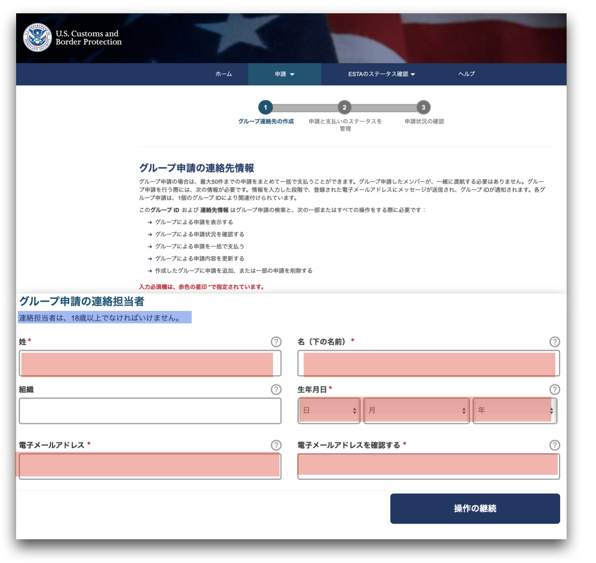596x563 pixels.
Task: Open help icon for 組織 field
Action: click(x=276, y=389)
